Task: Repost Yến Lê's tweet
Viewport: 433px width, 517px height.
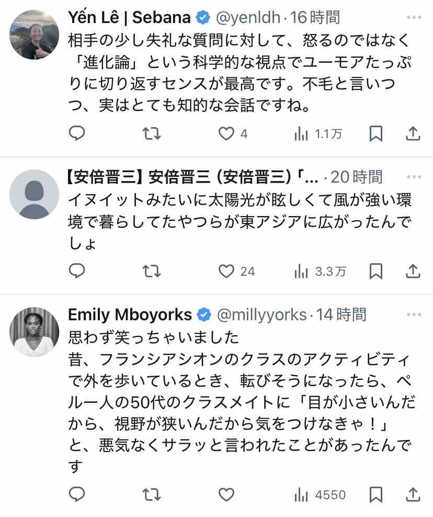Action: coord(152,134)
